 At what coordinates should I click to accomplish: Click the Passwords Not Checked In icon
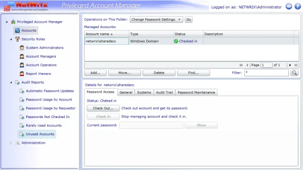[22, 117]
